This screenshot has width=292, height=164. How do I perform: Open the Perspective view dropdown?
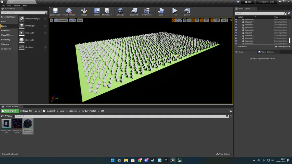[61, 20]
